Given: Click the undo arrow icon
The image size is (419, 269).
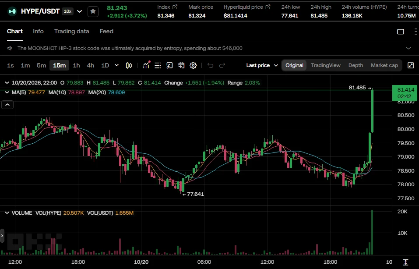Looking at the screenshot, I should 210,65.
